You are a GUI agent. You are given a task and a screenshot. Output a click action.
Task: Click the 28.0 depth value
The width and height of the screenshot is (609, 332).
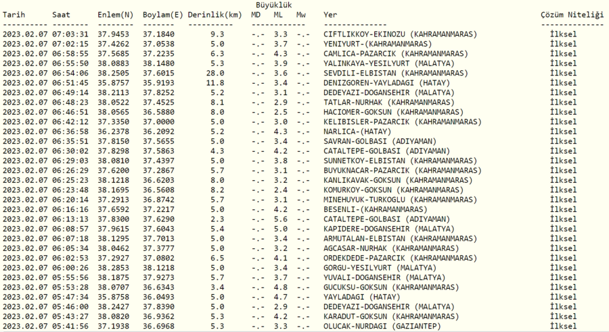pos(216,73)
